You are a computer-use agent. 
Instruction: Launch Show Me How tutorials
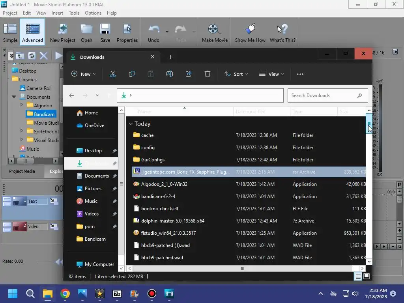pos(250,32)
